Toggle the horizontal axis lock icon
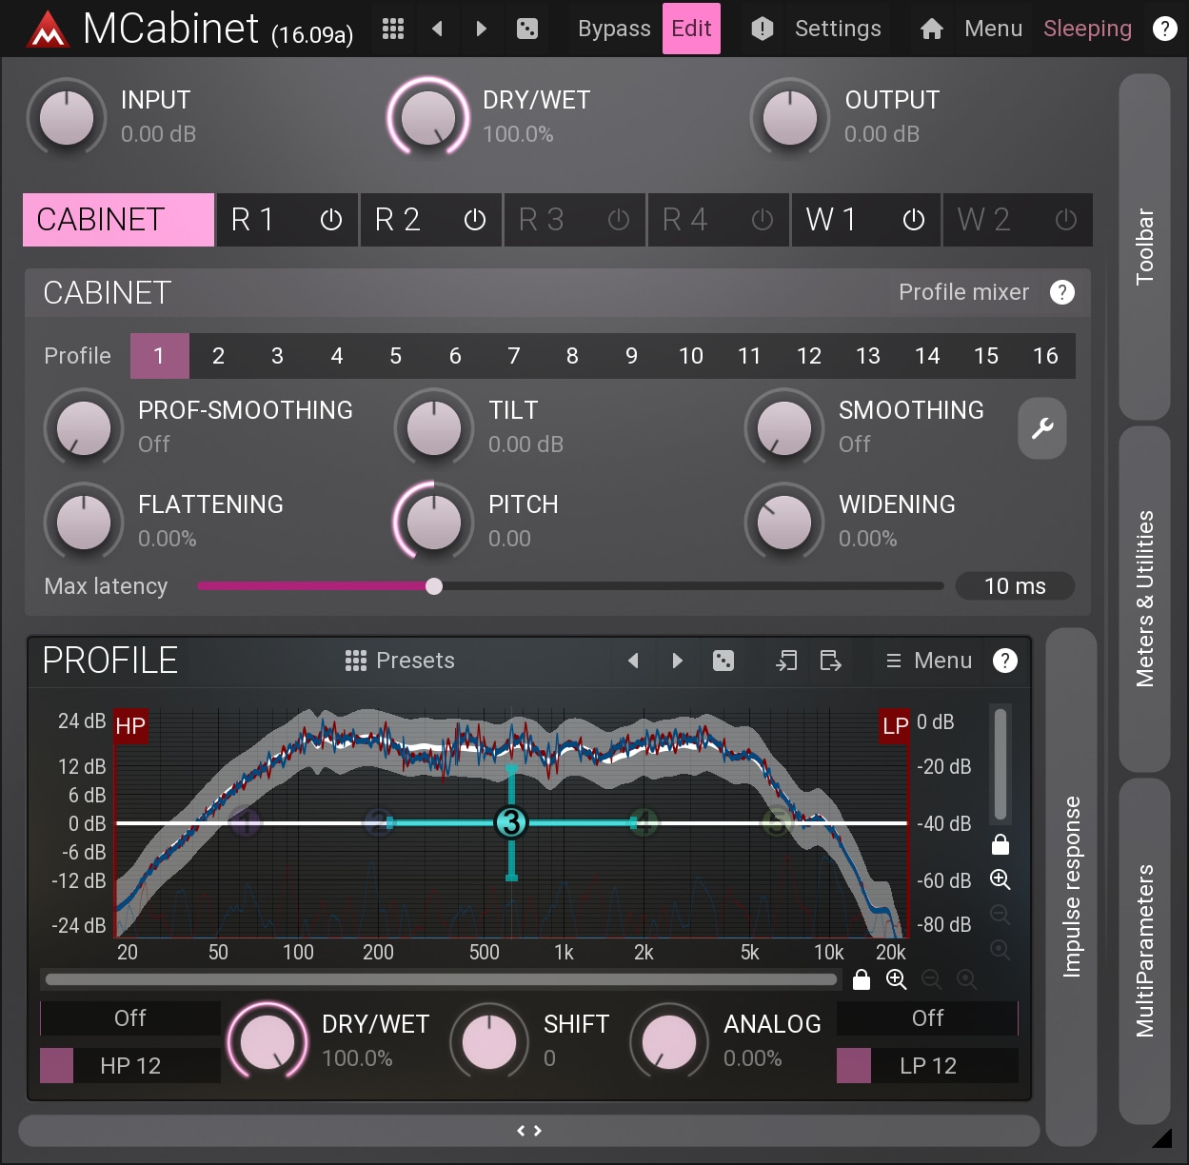1189x1165 pixels. [x=862, y=979]
